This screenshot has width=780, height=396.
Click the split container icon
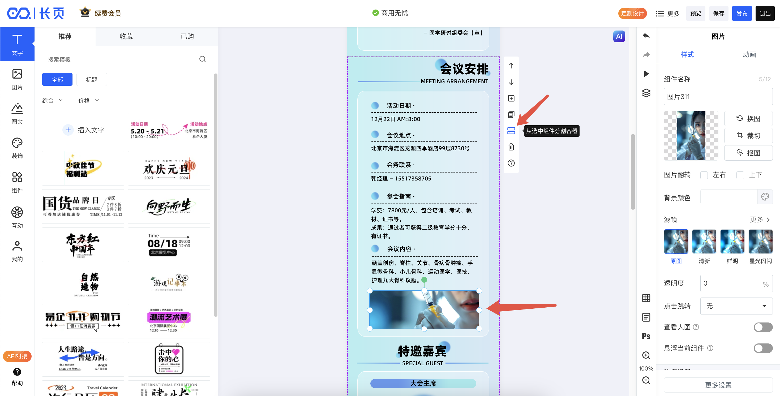pyautogui.click(x=511, y=131)
